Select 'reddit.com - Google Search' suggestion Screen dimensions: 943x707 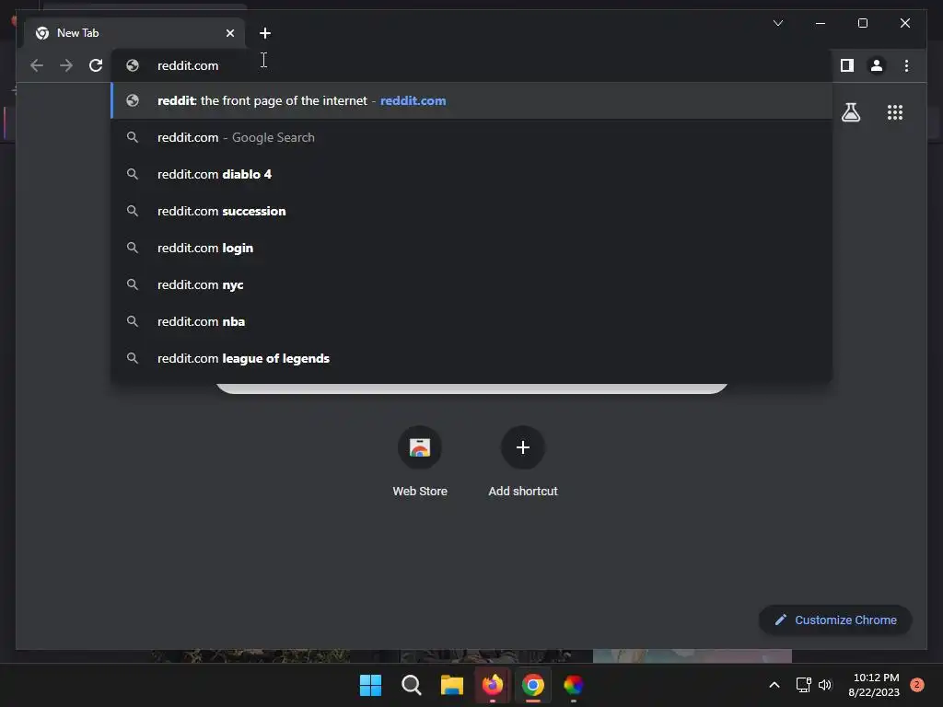tap(471, 138)
